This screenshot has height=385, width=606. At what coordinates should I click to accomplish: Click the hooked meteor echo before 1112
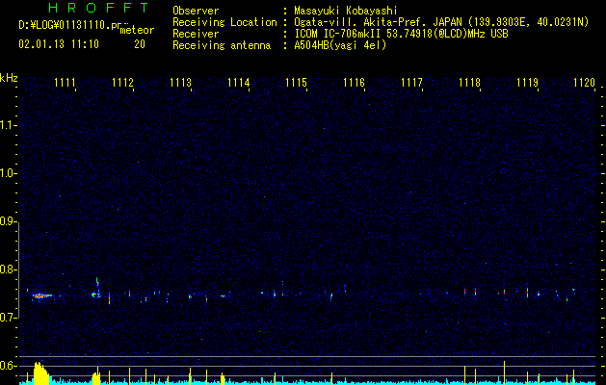tap(96, 288)
